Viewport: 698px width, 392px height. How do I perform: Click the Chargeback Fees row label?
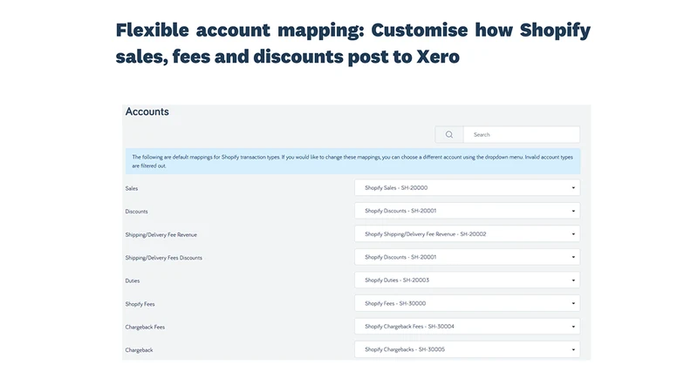pos(145,328)
